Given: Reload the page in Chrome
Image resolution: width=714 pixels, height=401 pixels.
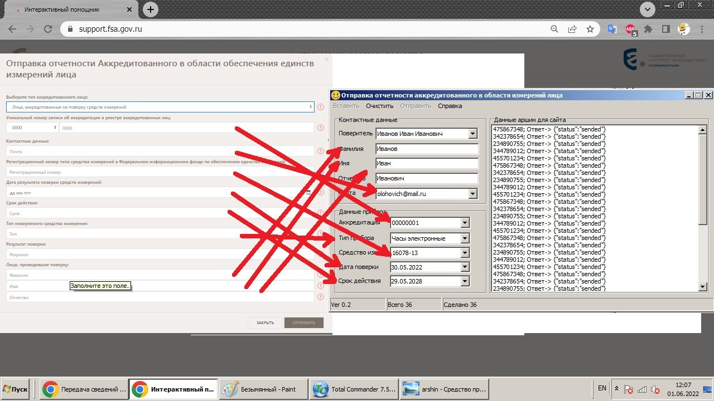Looking at the screenshot, I should point(48,29).
